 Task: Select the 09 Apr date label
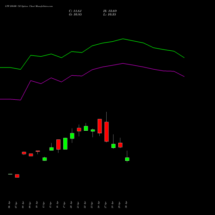(x=30, y=205)
